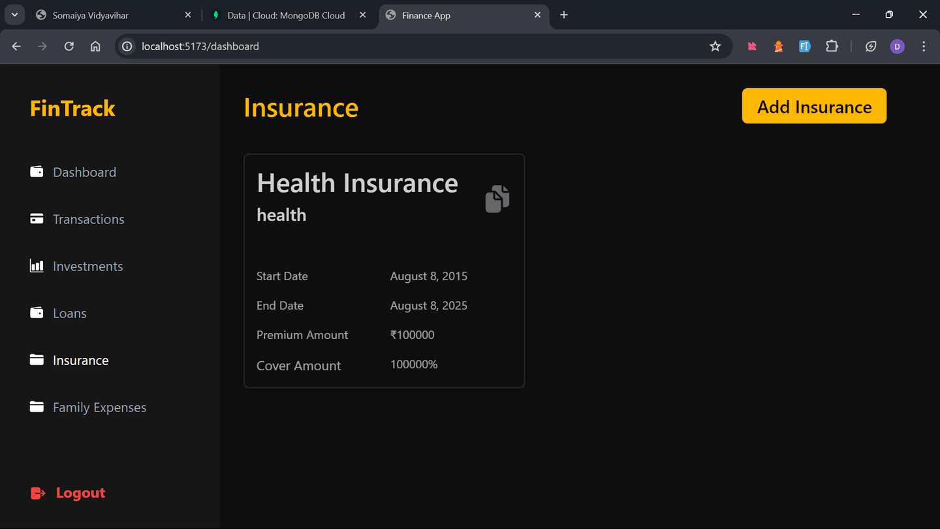
Task: Click the 'Premium Amount' label
Action: pyautogui.click(x=302, y=335)
